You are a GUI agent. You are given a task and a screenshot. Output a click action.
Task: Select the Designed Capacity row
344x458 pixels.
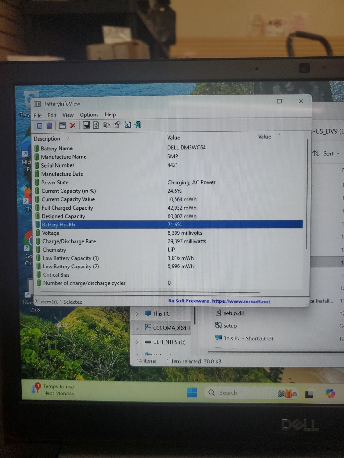168,216
